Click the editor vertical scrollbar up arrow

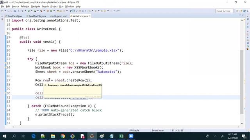242,20
